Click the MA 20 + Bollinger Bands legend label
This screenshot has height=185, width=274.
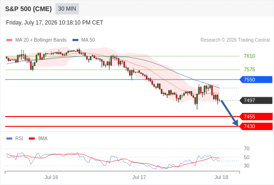41,40
